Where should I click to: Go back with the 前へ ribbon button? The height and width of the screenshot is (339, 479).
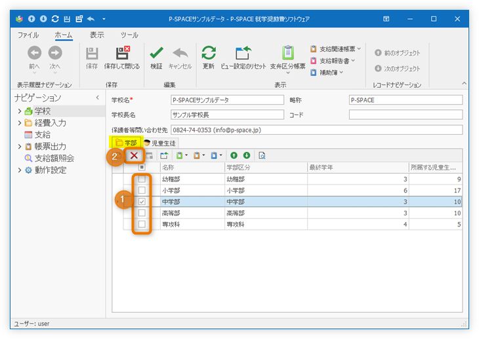[34, 58]
